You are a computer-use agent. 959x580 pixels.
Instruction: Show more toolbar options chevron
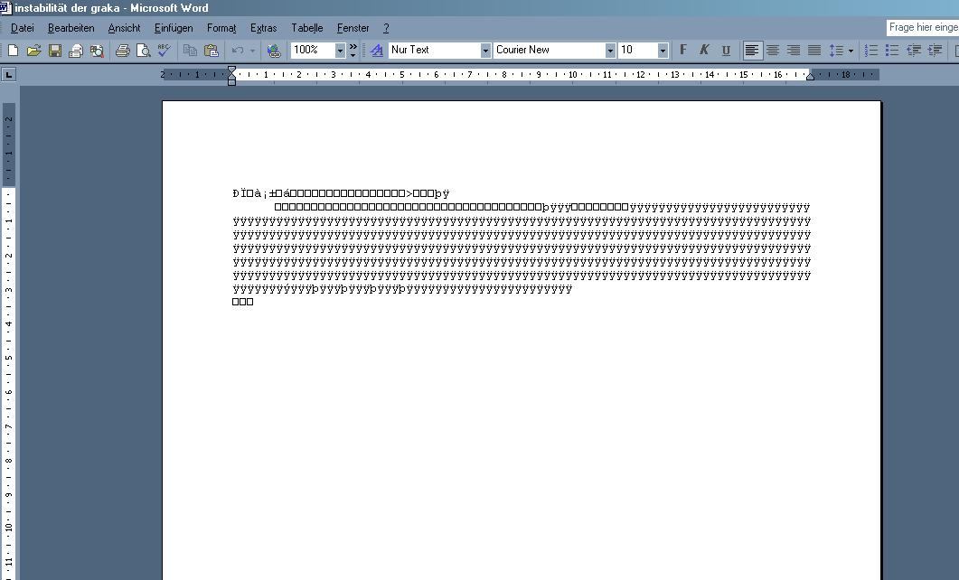[353, 50]
